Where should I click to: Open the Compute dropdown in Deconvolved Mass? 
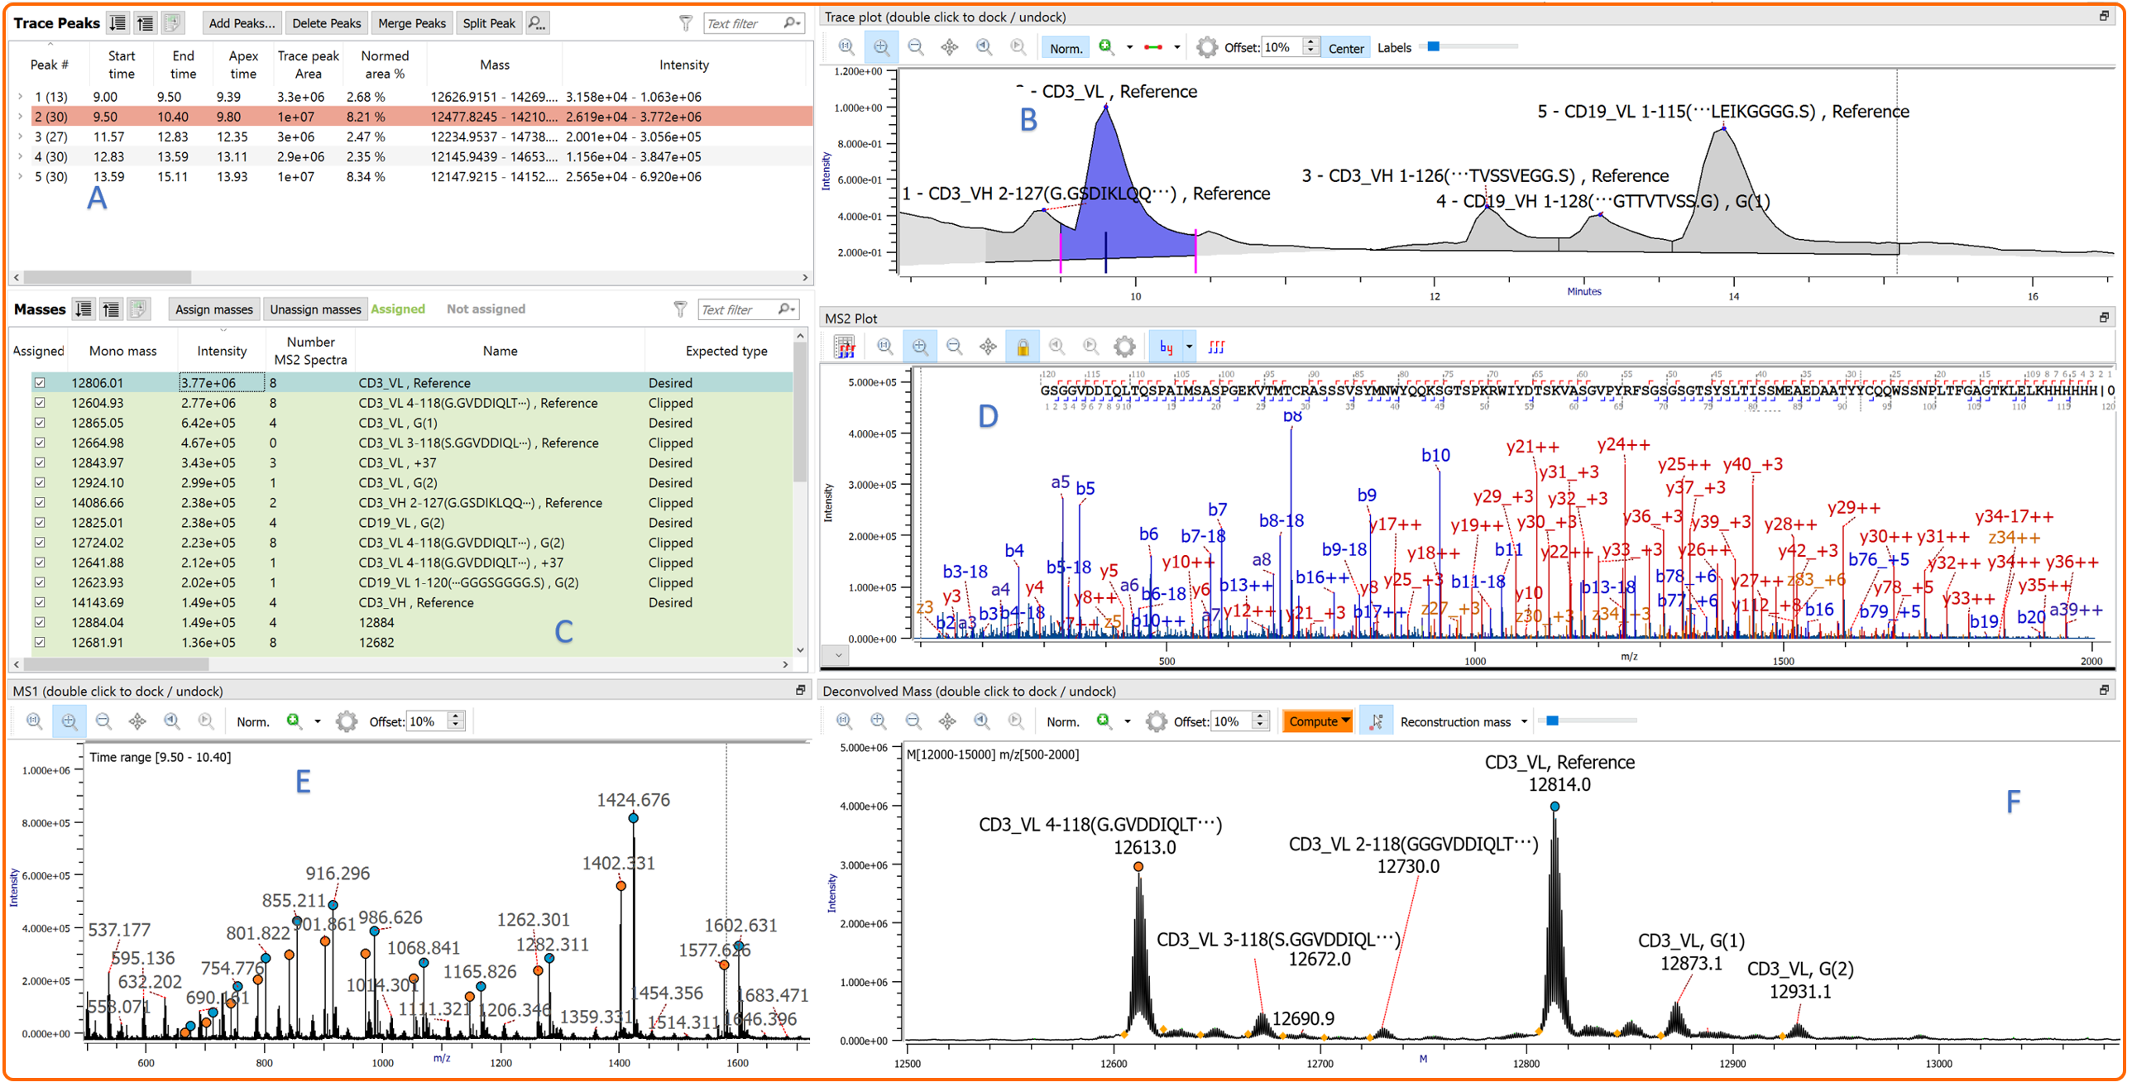[x=1346, y=722]
